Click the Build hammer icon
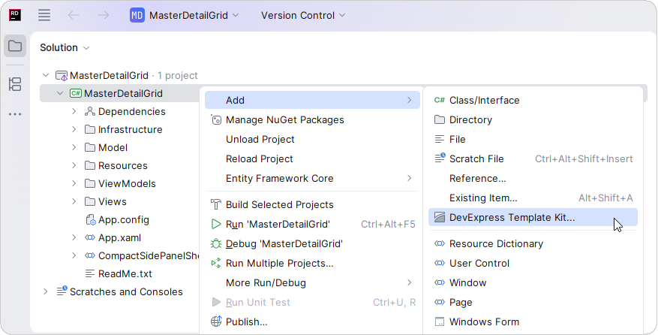Viewport: 658px width, 335px height. (215, 205)
